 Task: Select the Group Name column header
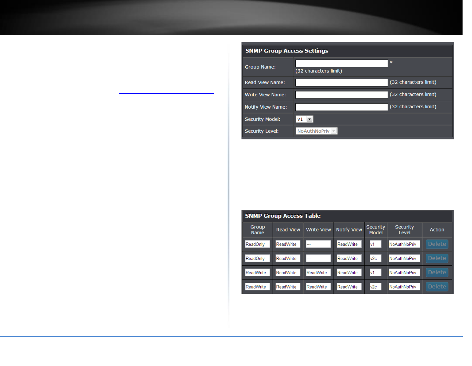pyautogui.click(x=258, y=230)
